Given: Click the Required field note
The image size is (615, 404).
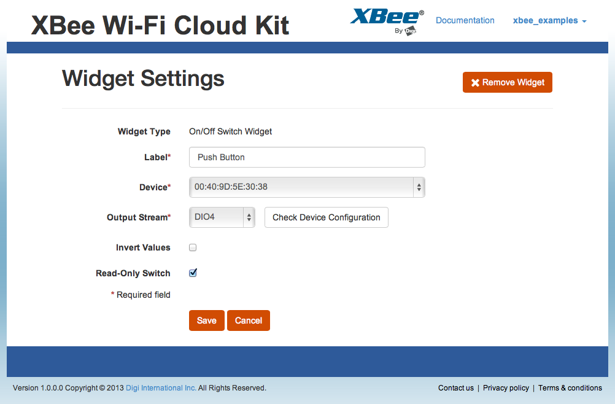Looking at the screenshot, I should coord(141,295).
